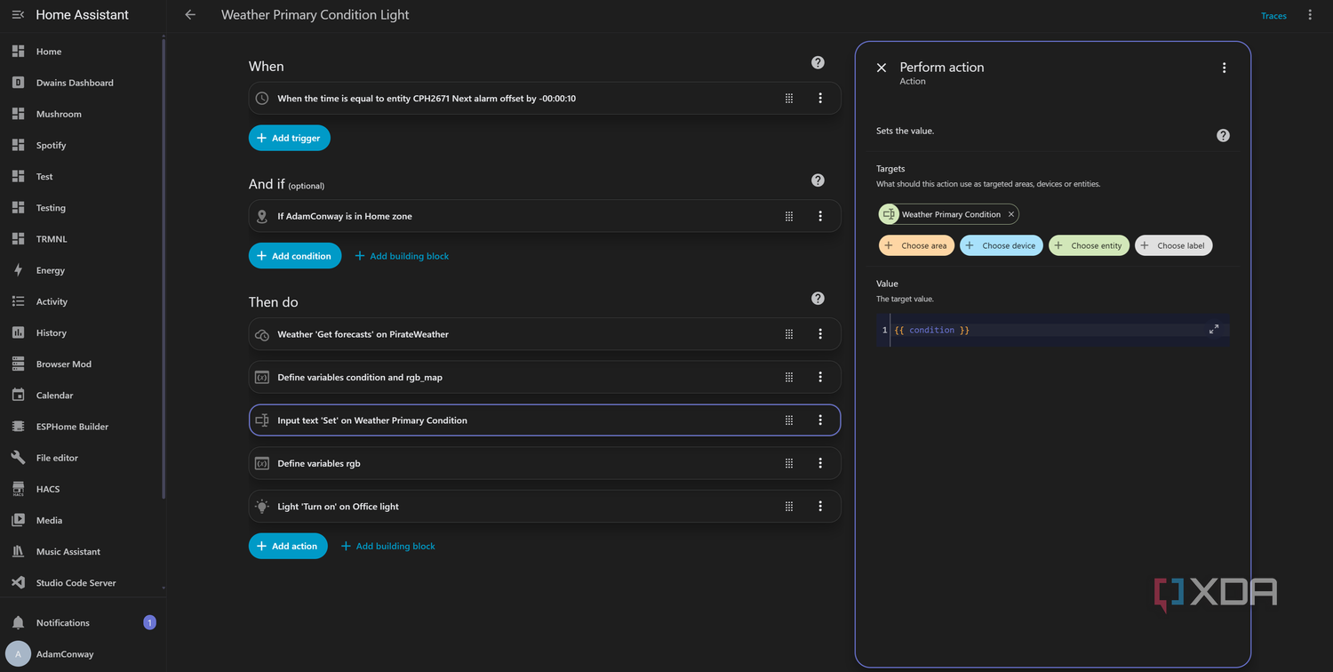Image resolution: width=1333 pixels, height=672 pixels.
Task: Choose label as target
Action: click(x=1173, y=245)
